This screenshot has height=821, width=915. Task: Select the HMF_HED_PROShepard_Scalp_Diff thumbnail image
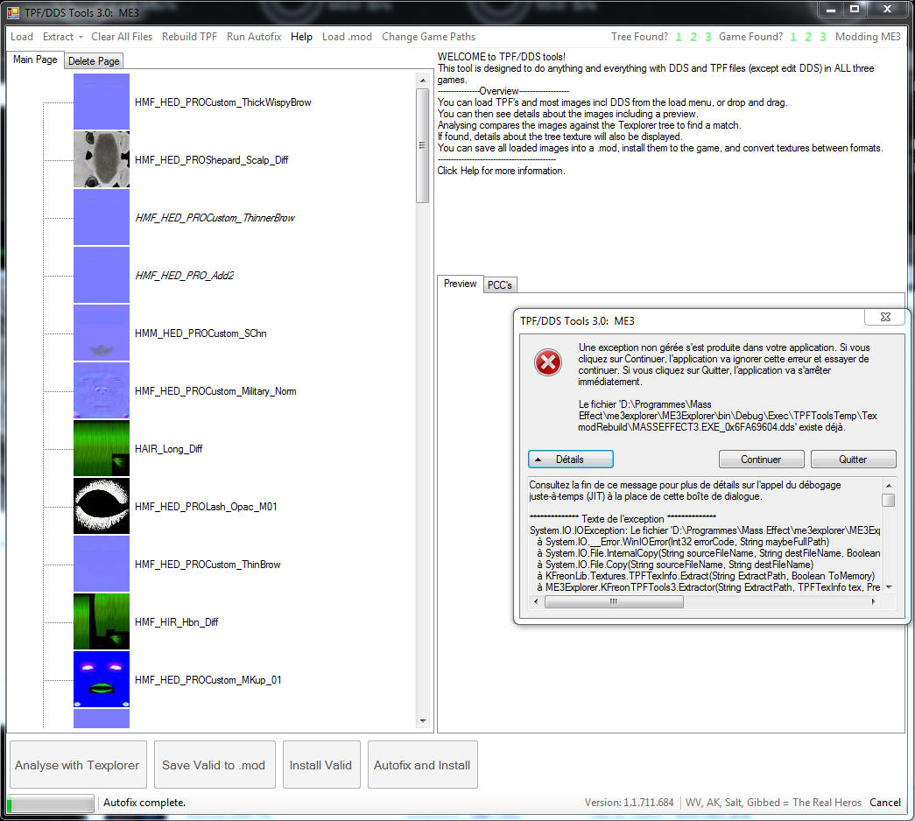click(102, 159)
